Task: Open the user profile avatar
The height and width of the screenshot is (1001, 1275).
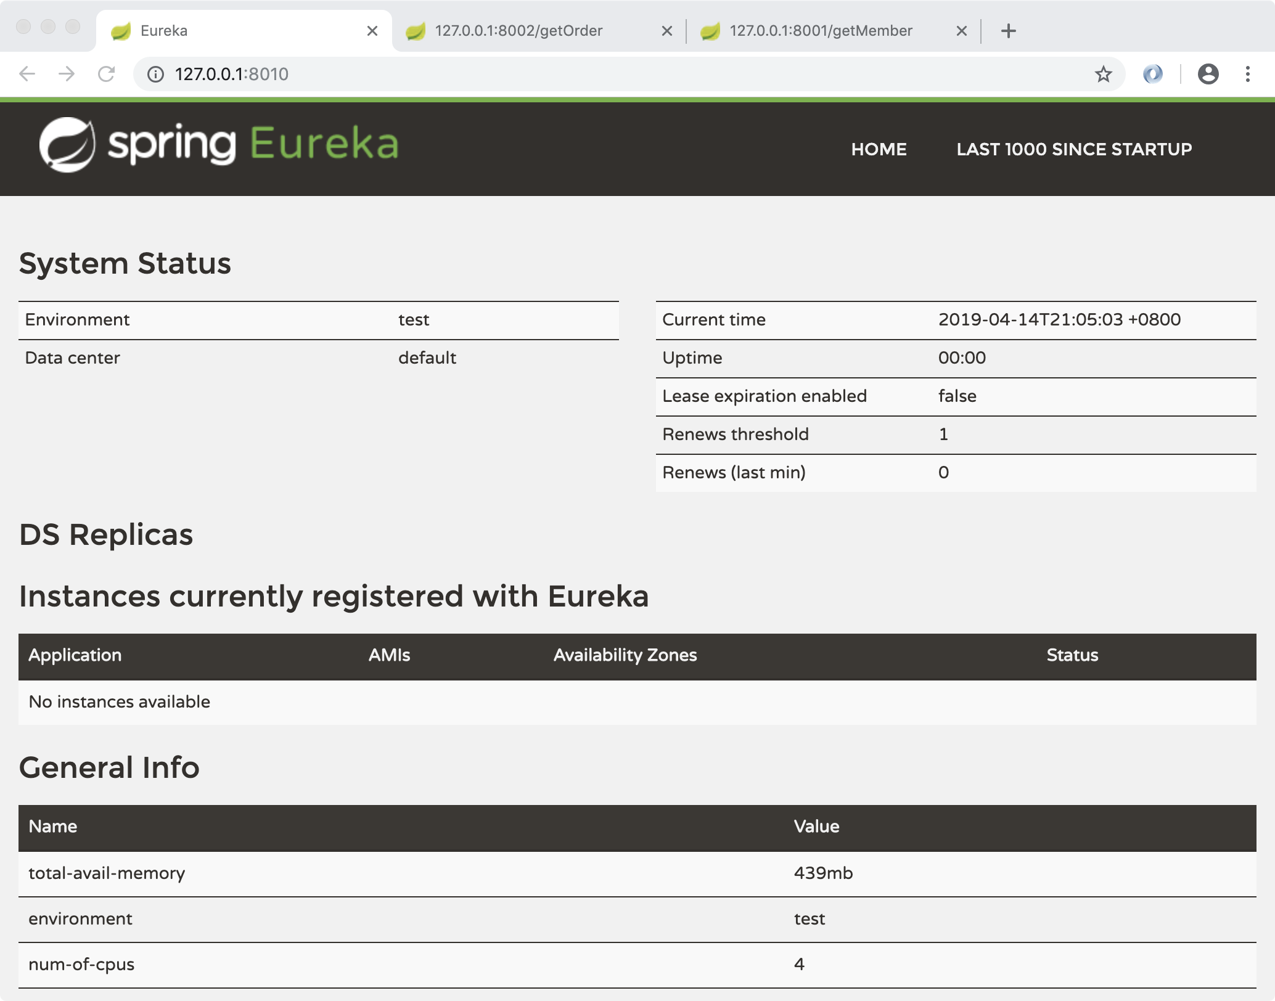Action: click(1208, 74)
